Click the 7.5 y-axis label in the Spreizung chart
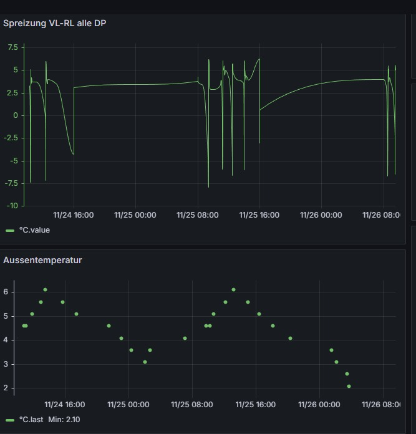The image size is (416, 434). tap(13, 47)
